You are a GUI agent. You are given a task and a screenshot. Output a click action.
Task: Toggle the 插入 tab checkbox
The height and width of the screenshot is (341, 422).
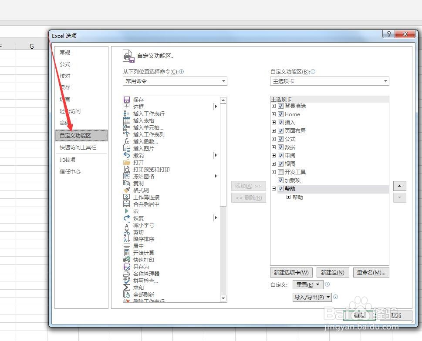coord(280,123)
